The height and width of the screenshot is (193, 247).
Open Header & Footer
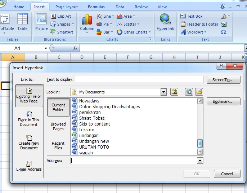pyautogui.click(x=199, y=24)
